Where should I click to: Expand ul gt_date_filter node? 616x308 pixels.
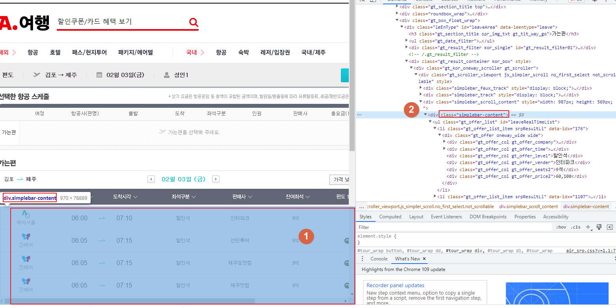pyautogui.click(x=407, y=41)
